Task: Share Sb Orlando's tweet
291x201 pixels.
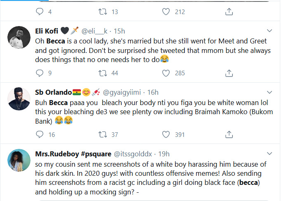Action: [229, 134]
